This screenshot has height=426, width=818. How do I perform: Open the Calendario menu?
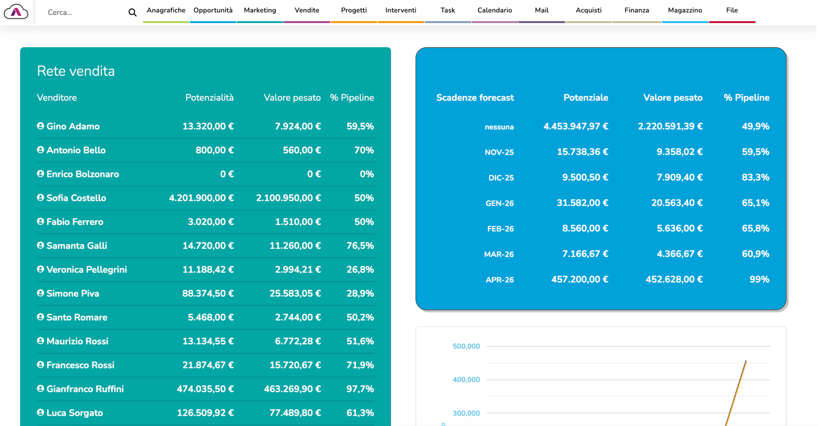495,11
